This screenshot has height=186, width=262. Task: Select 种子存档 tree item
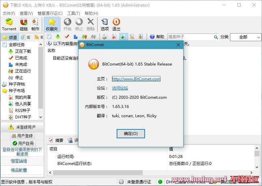tap(16, 84)
